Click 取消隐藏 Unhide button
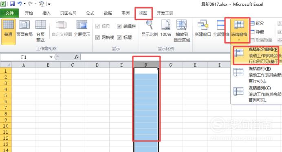Viewport: 282px width, 152px height. tap(262, 40)
